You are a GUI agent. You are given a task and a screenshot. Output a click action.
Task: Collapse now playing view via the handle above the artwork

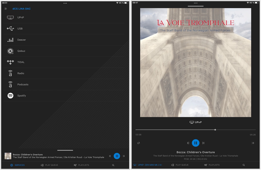click(195, 6)
